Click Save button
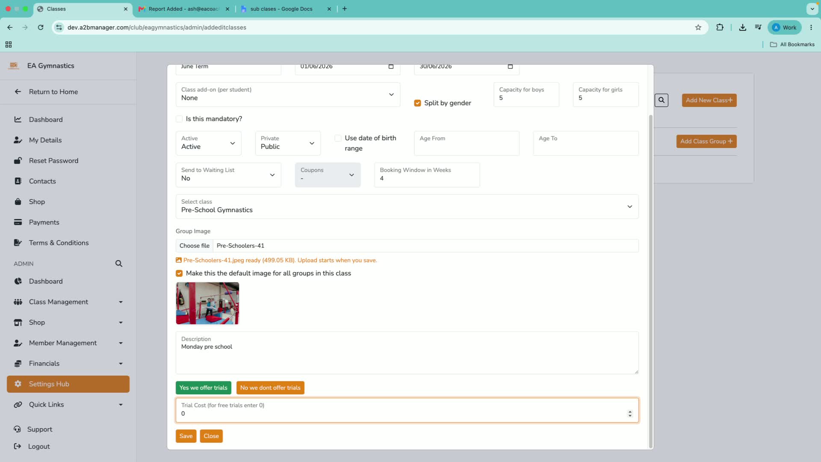Viewport: 821px width, 462px height. pyautogui.click(x=186, y=436)
